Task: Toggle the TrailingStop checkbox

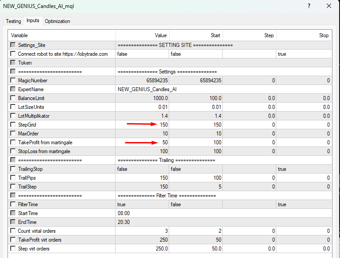Action: point(13,169)
